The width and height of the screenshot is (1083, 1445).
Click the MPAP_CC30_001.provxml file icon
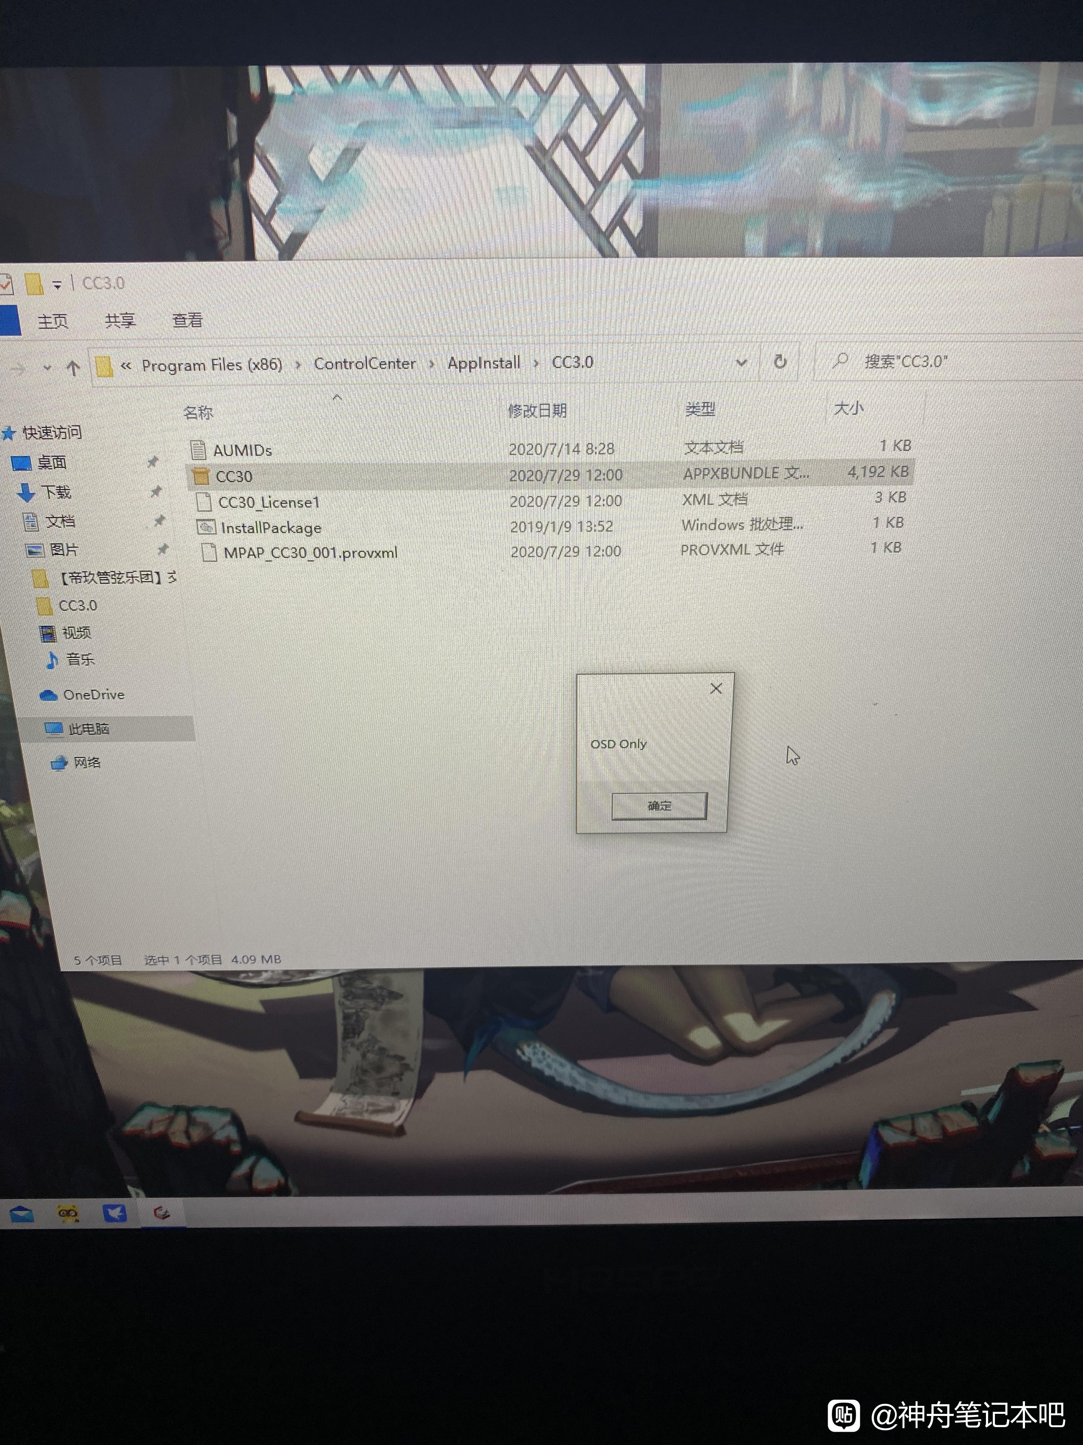209,553
